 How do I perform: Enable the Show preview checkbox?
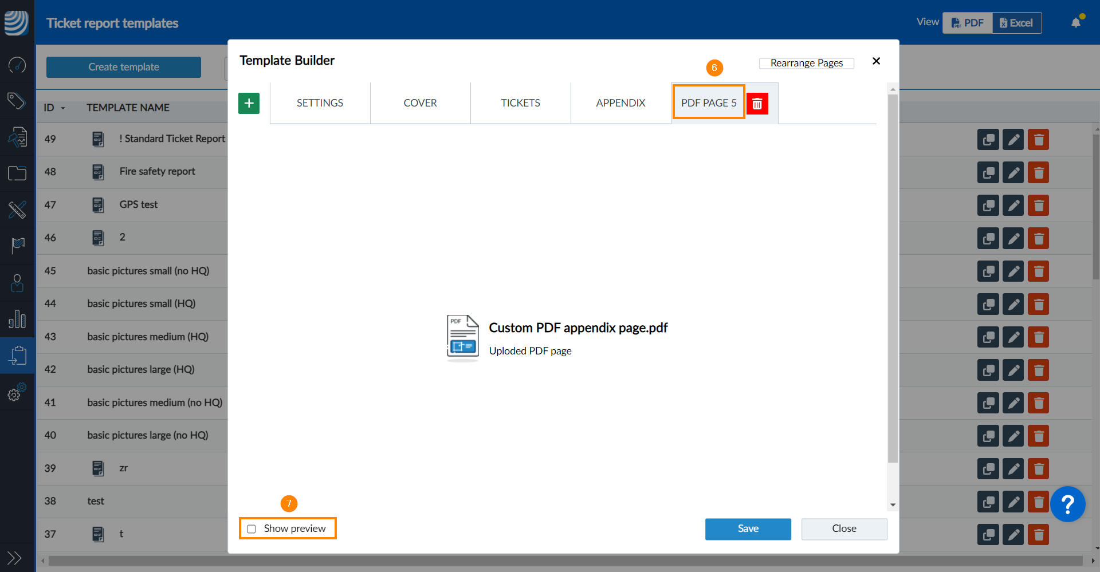tap(252, 528)
